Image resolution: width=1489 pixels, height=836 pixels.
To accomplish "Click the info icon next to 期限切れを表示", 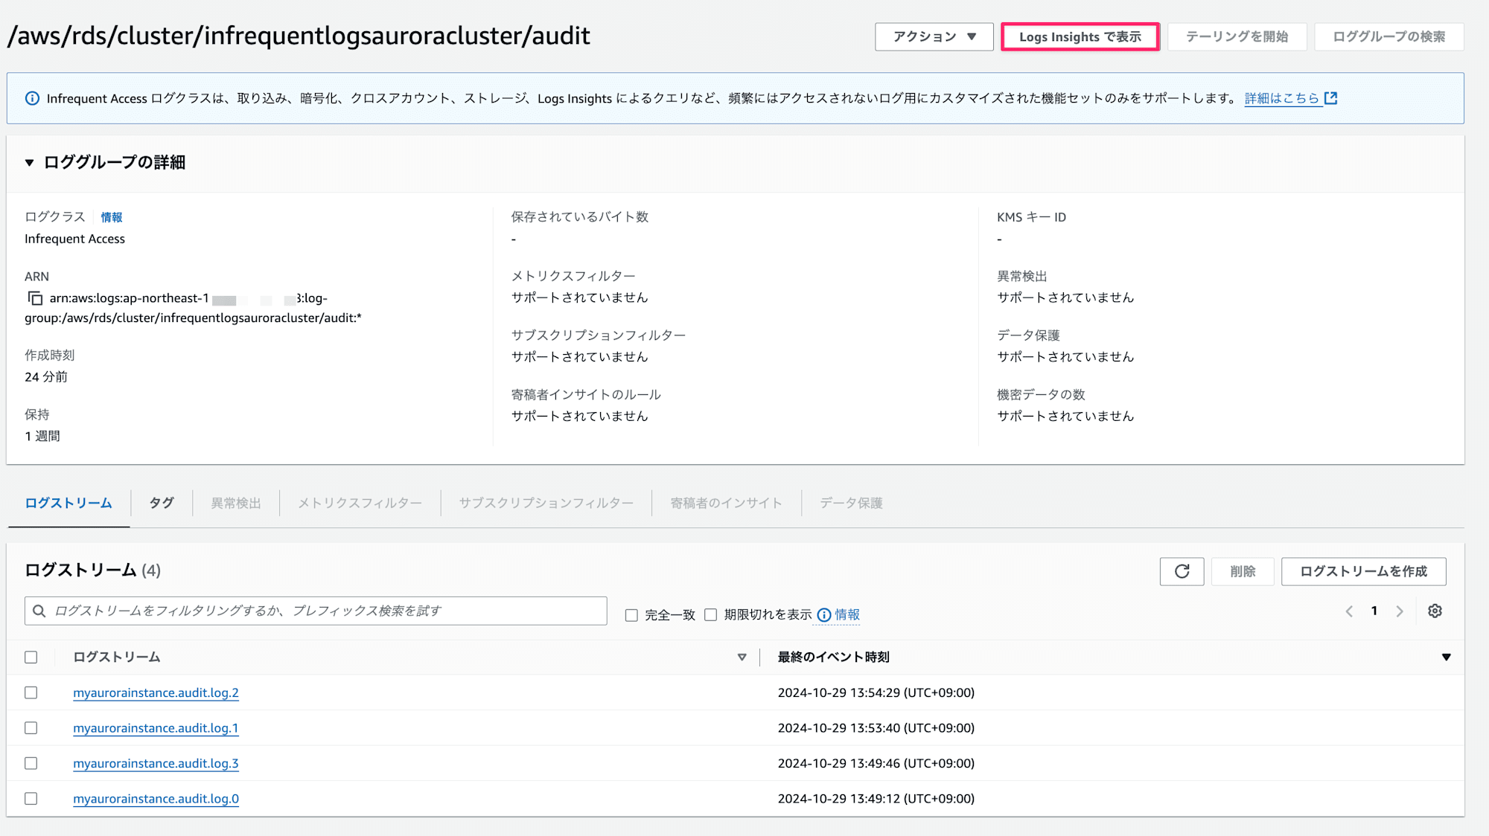I will (824, 615).
